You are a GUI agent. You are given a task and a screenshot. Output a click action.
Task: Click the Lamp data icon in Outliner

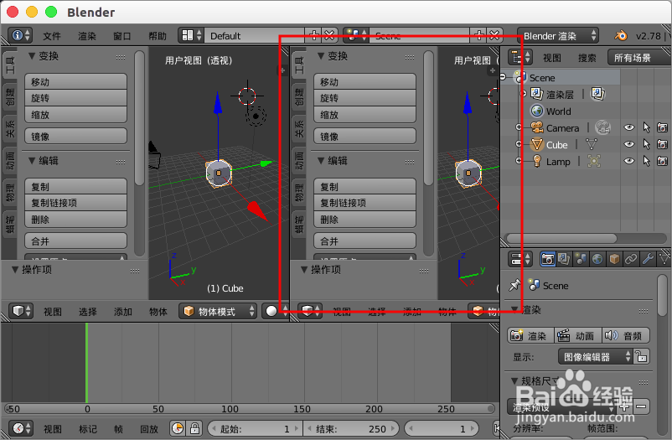point(594,161)
